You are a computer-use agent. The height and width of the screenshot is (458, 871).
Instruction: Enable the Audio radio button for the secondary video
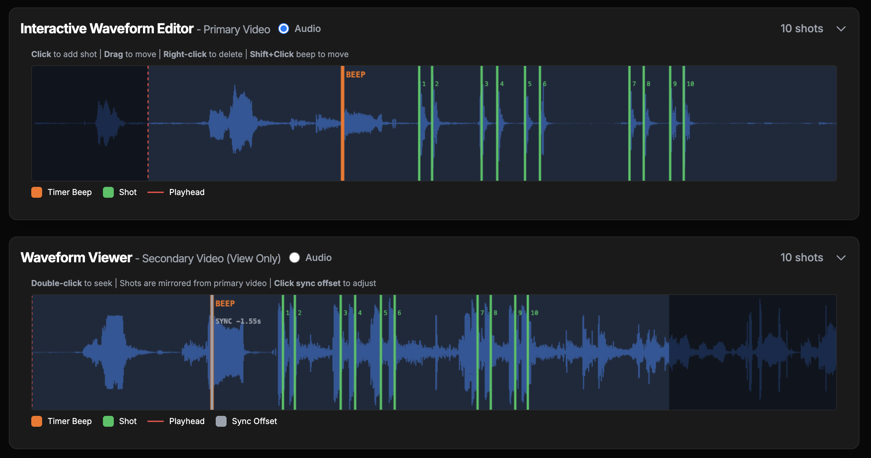click(295, 258)
